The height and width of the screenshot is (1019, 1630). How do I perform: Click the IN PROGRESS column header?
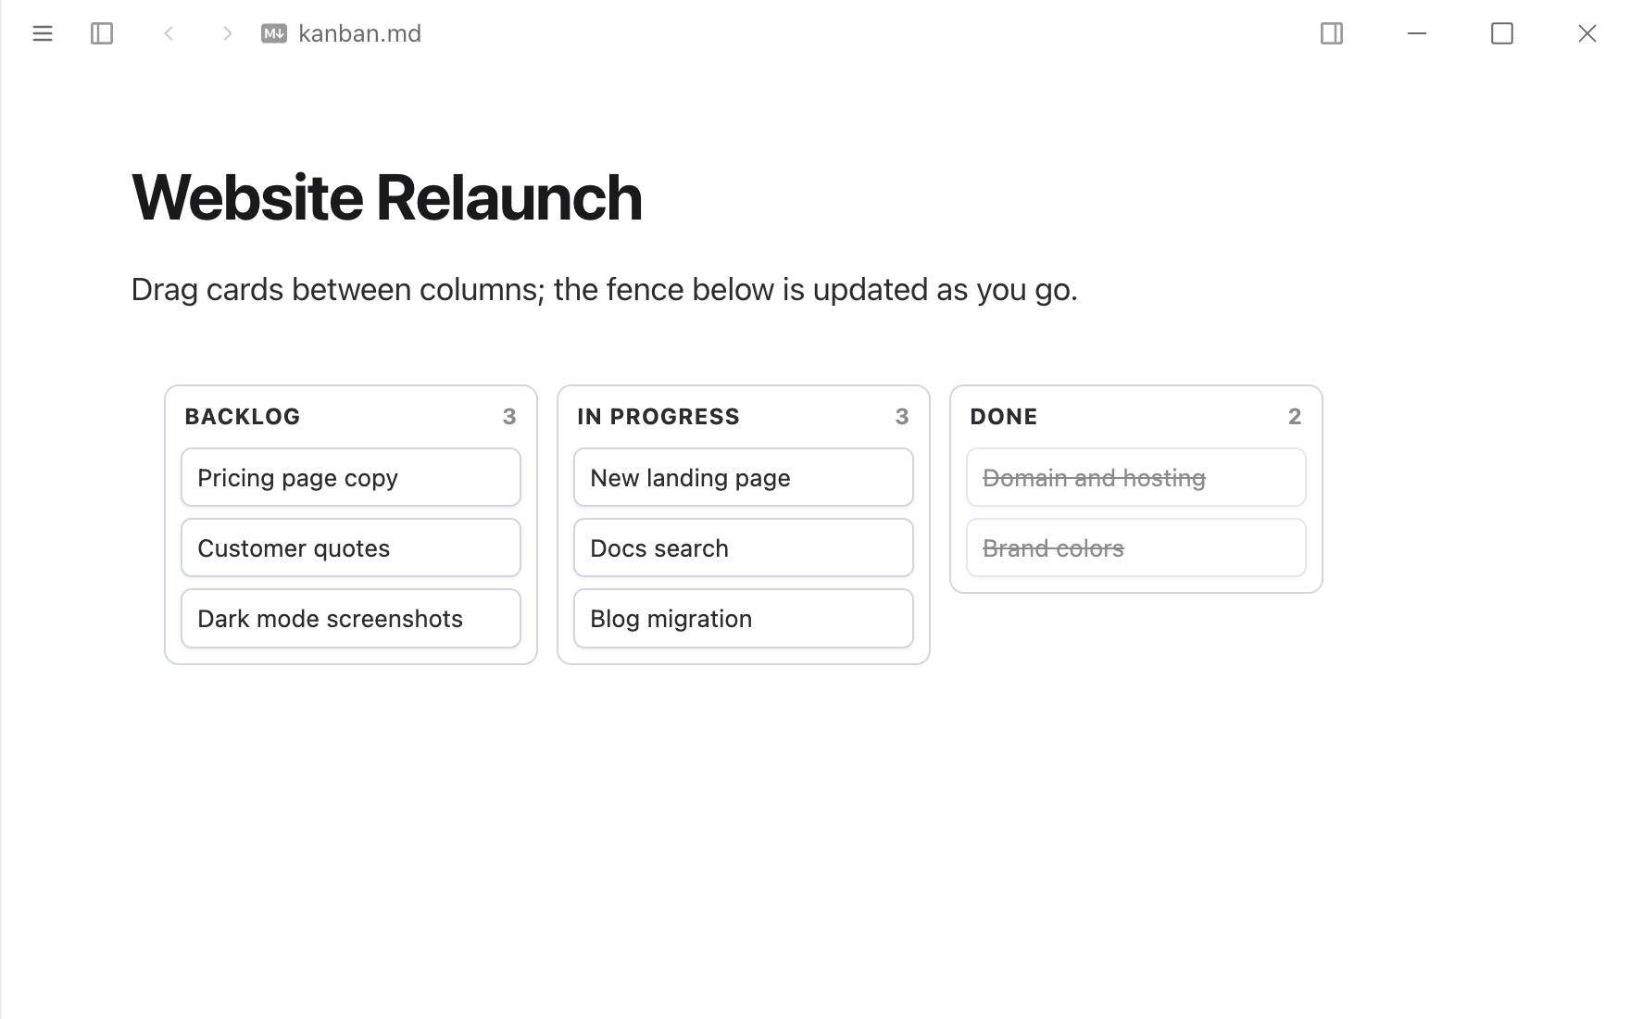658,417
